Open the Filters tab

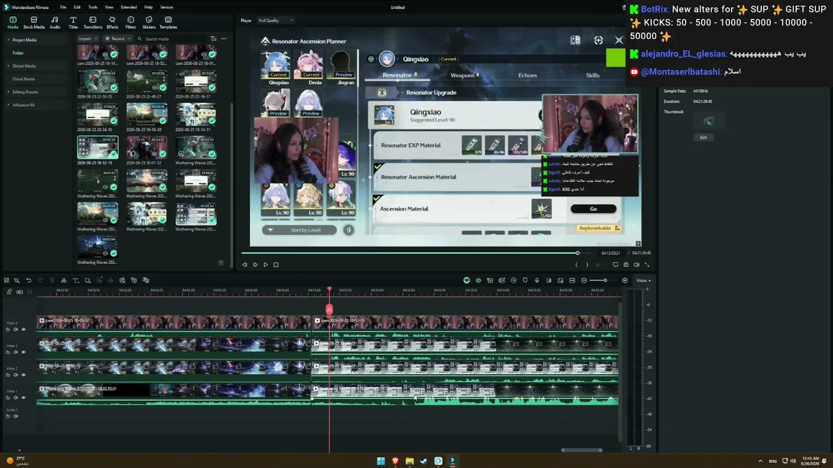pyautogui.click(x=131, y=23)
